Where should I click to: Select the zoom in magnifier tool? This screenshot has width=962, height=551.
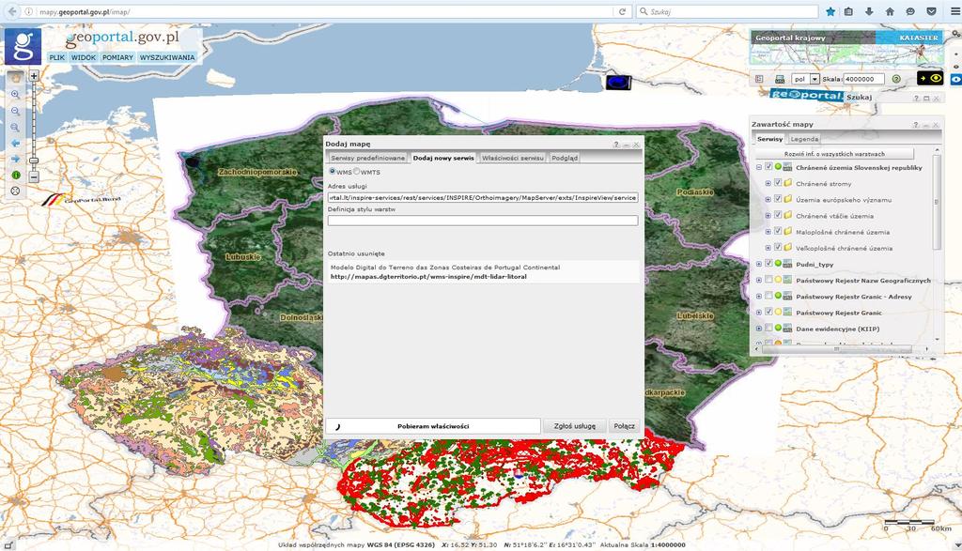click(x=15, y=95)
